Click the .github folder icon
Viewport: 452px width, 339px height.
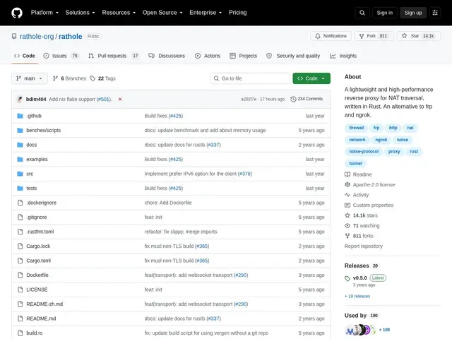[x=20, y=116]
